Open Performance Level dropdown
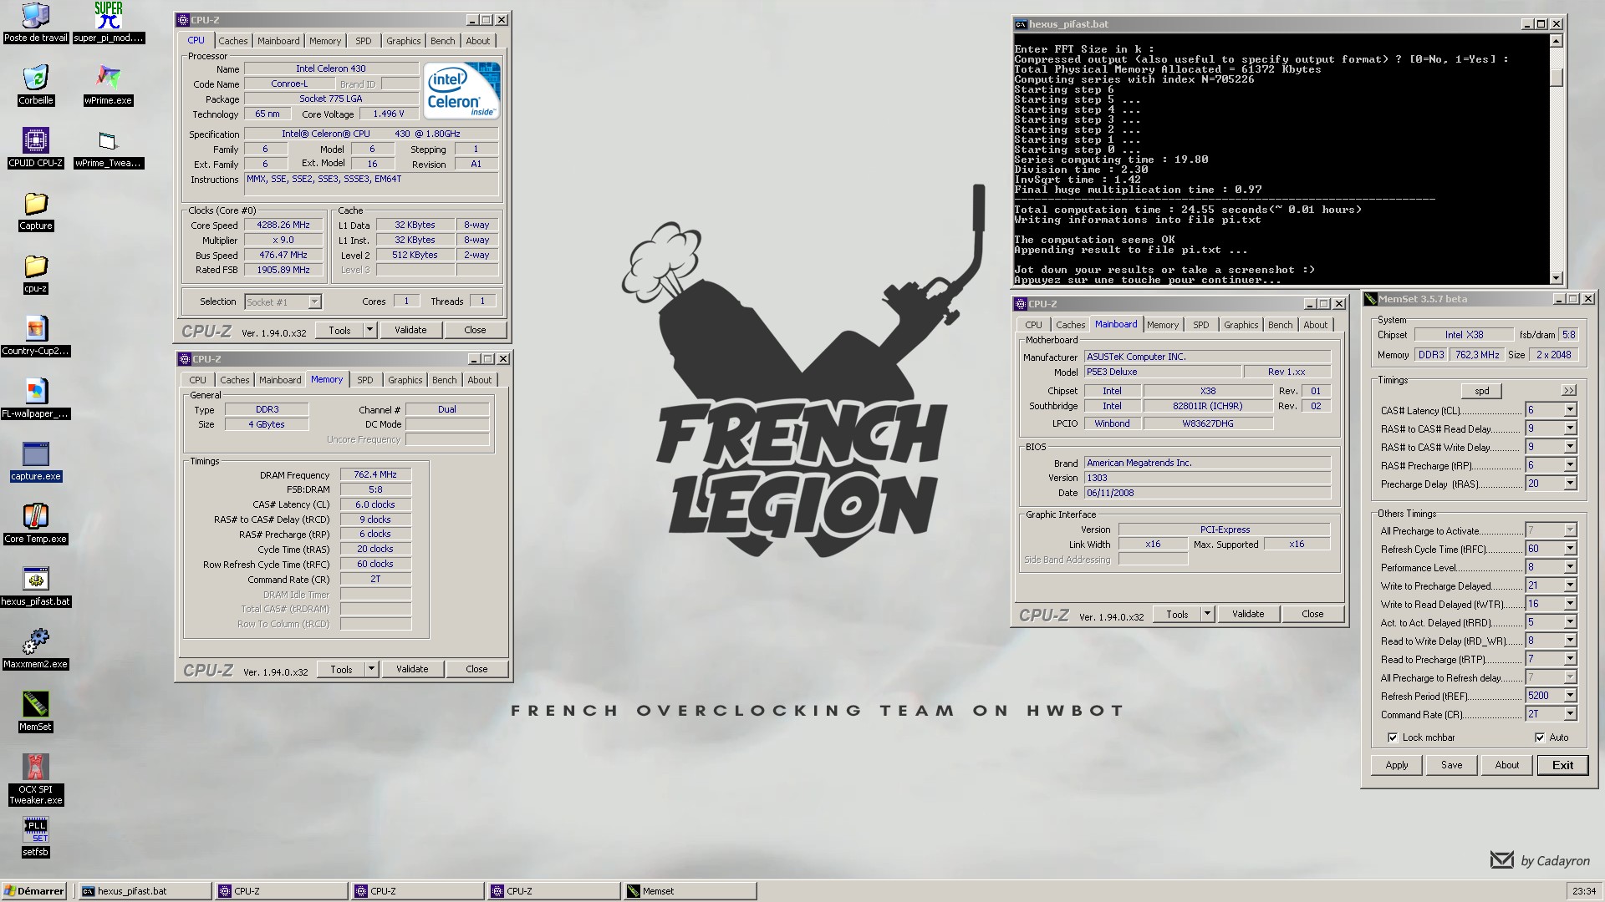This screenshot has width=1605, height=902. [1570, 567]
